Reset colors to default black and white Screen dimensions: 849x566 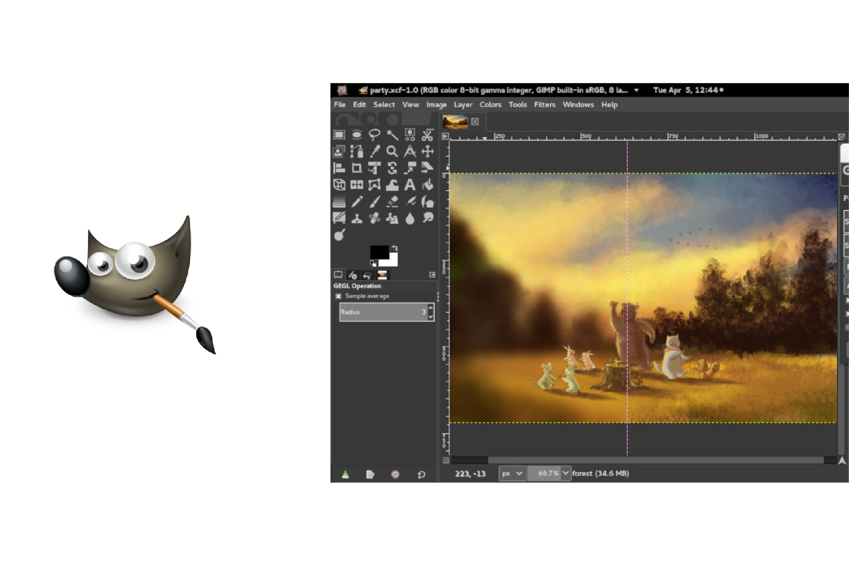point(373,263)
